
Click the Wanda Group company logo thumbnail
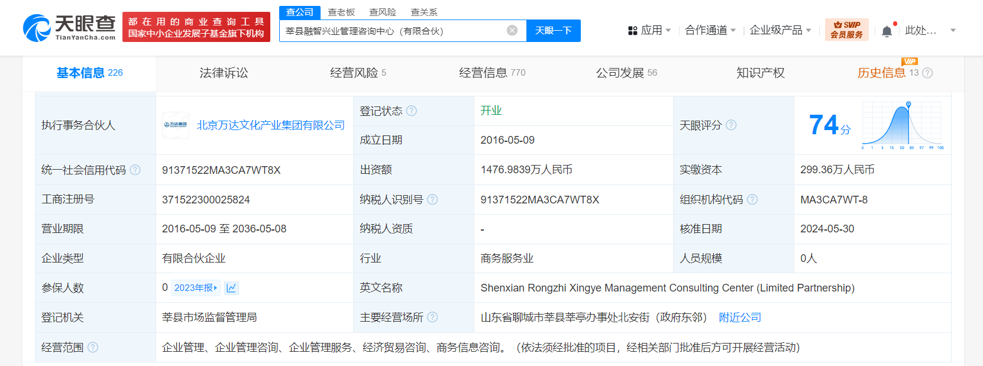tap(176, 125)
